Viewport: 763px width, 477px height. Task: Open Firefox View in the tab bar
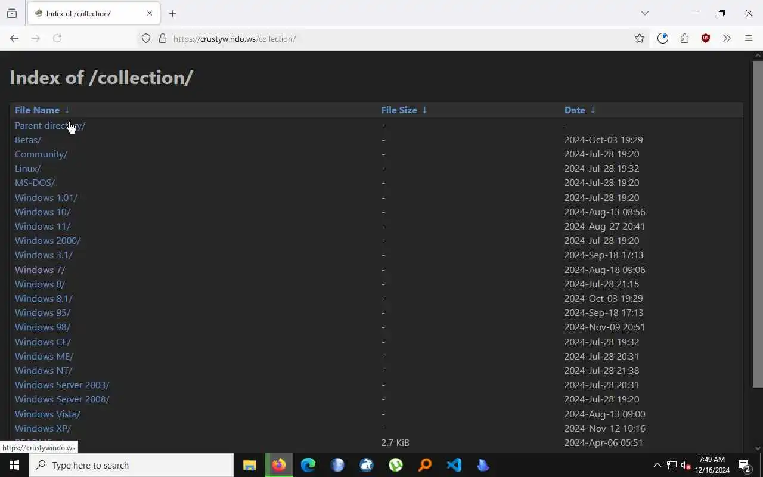[12, 13]
